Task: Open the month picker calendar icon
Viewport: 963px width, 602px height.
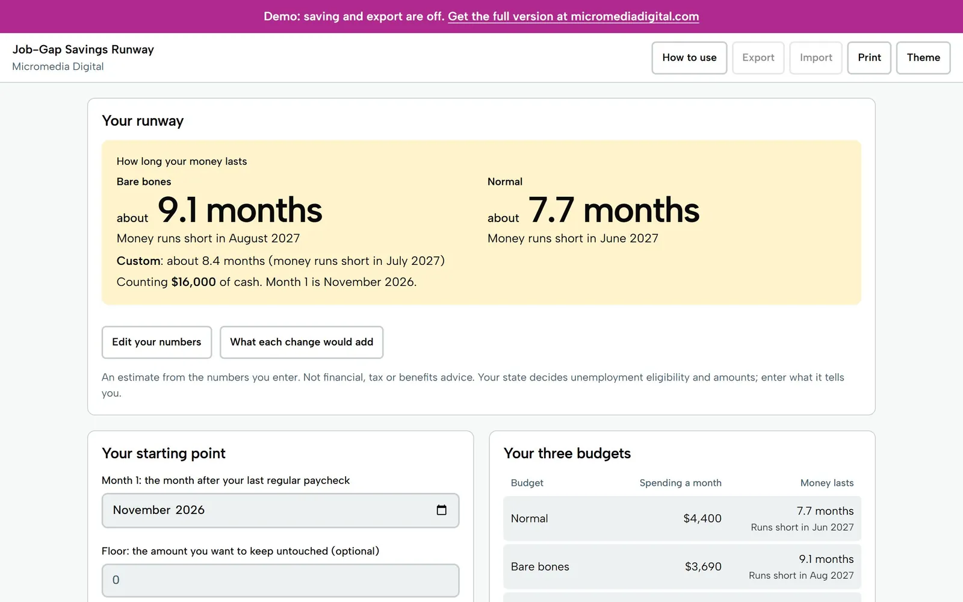Action: [441, 510]
